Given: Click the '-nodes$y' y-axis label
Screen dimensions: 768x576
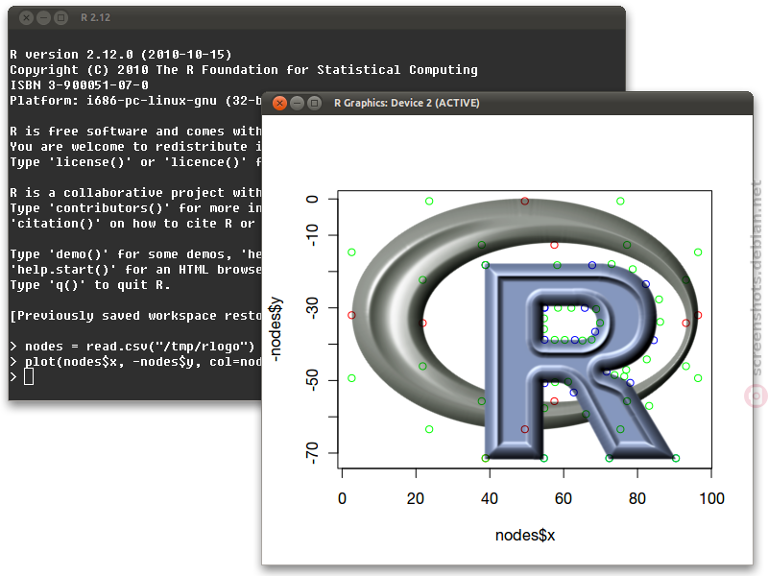Looking at the screenshot, I should coord(276,329).
